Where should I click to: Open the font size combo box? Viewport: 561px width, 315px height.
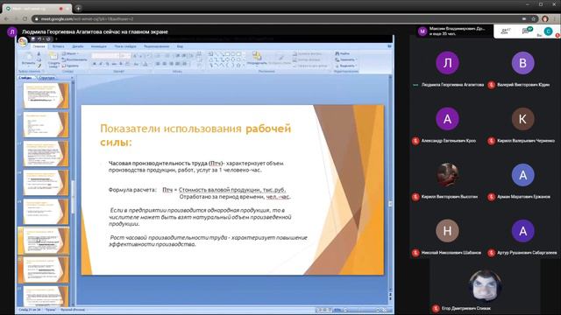(124, 56)
